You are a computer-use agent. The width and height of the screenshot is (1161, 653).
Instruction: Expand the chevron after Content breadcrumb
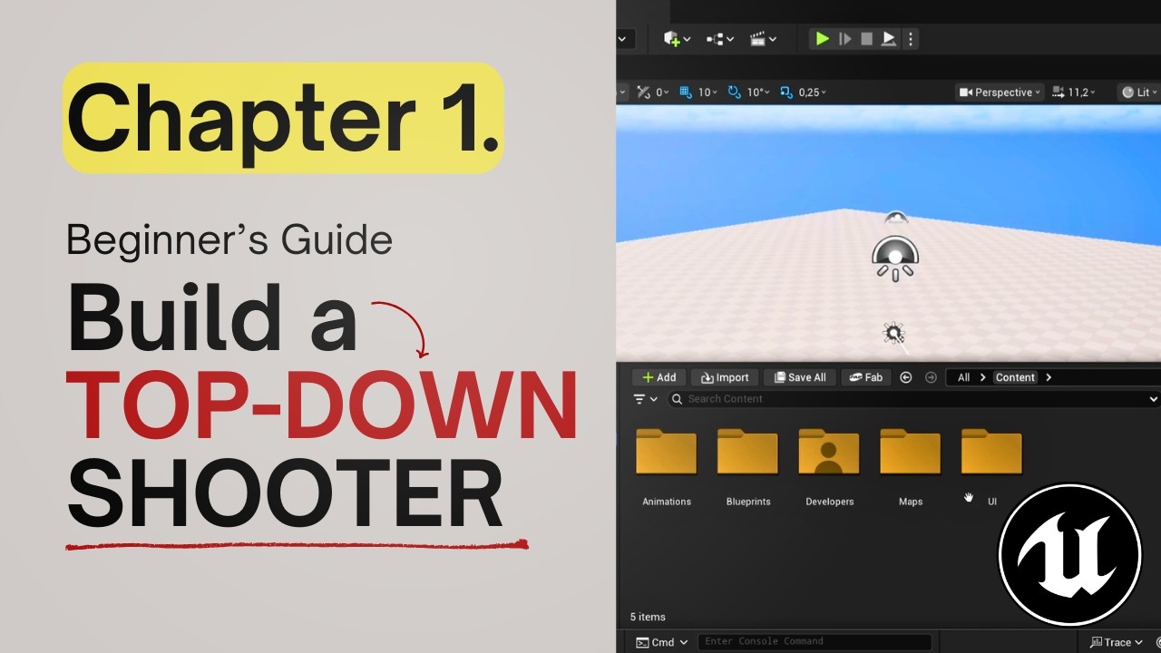1049,377
